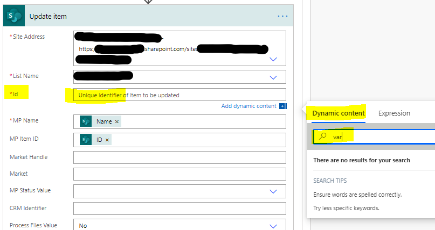Click the Name dynamic content token
Screen dimensions: 435x230
[100, 121]
